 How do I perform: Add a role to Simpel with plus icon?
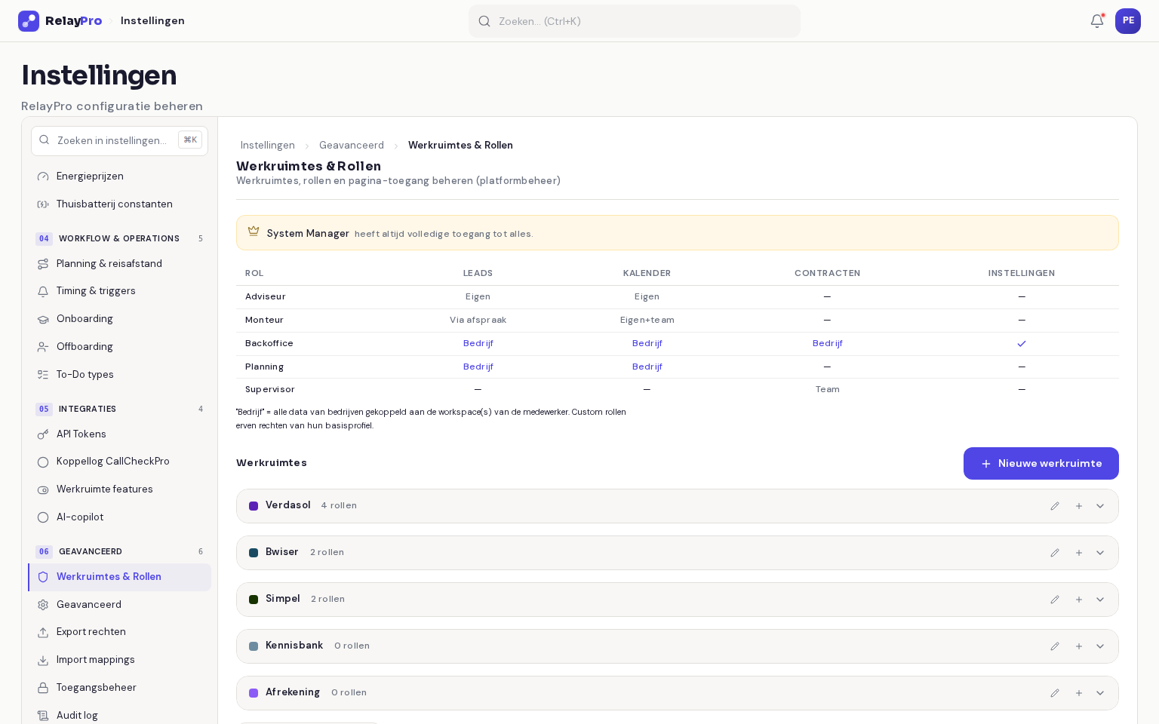[1079, 600]
